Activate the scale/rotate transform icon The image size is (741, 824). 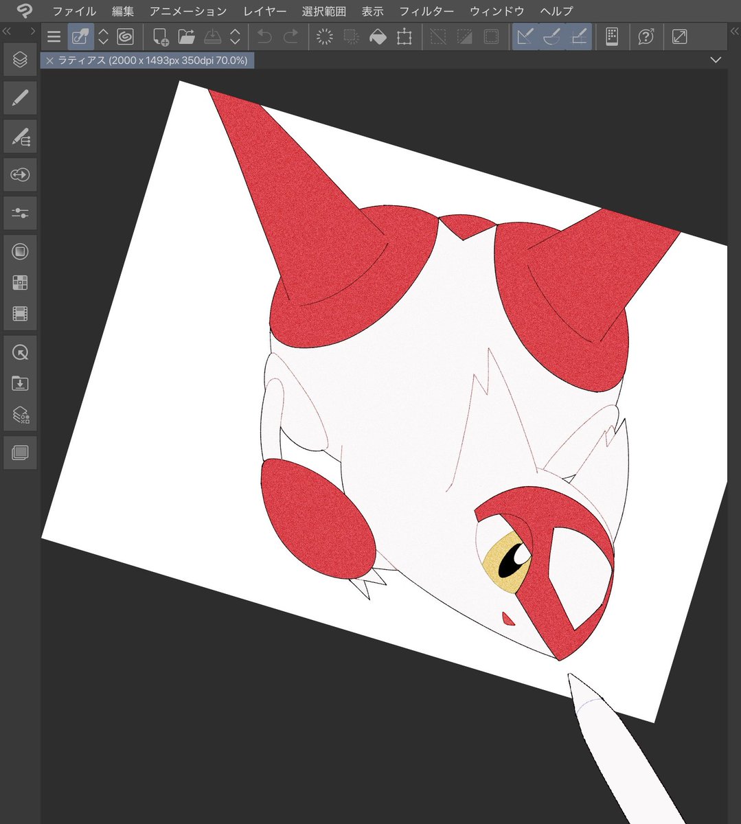pyautogui.click(x=404, y=36)
